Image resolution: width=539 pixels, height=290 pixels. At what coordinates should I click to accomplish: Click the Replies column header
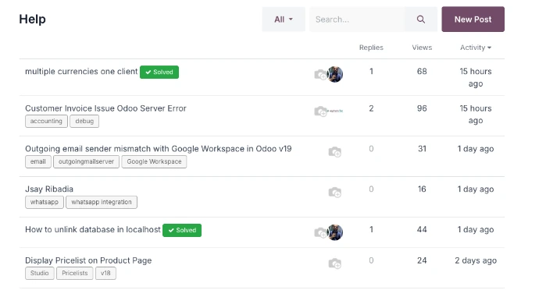371,48
